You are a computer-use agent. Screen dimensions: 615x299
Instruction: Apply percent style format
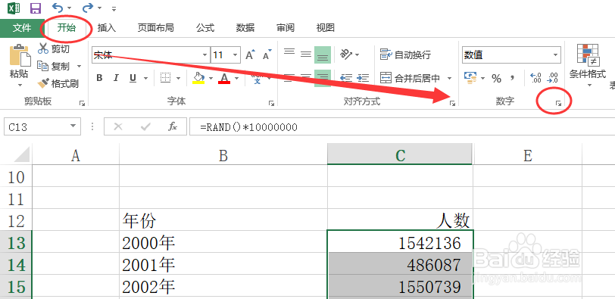pyautogui.click(x=497, y=79)
